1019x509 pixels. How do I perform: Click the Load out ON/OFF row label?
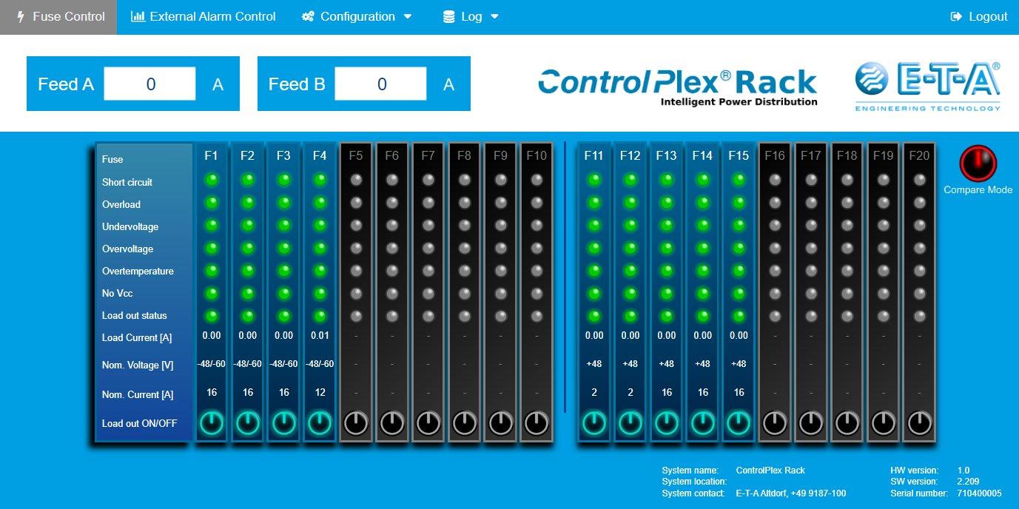(x=140, y=424)
